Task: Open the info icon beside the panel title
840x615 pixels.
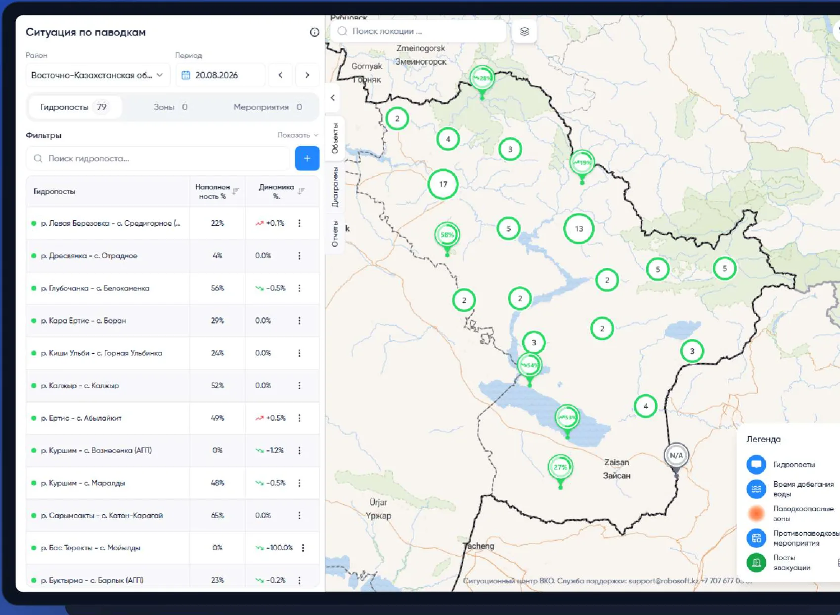Action: pos(314,32)
